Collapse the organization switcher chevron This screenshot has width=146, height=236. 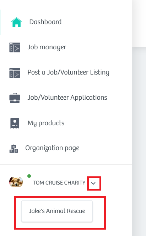[93, 183]
